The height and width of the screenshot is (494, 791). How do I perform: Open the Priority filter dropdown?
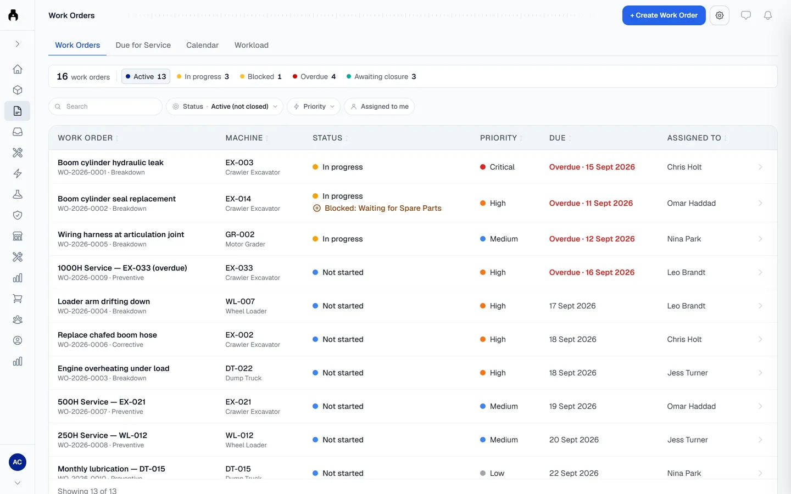point(314,106)
